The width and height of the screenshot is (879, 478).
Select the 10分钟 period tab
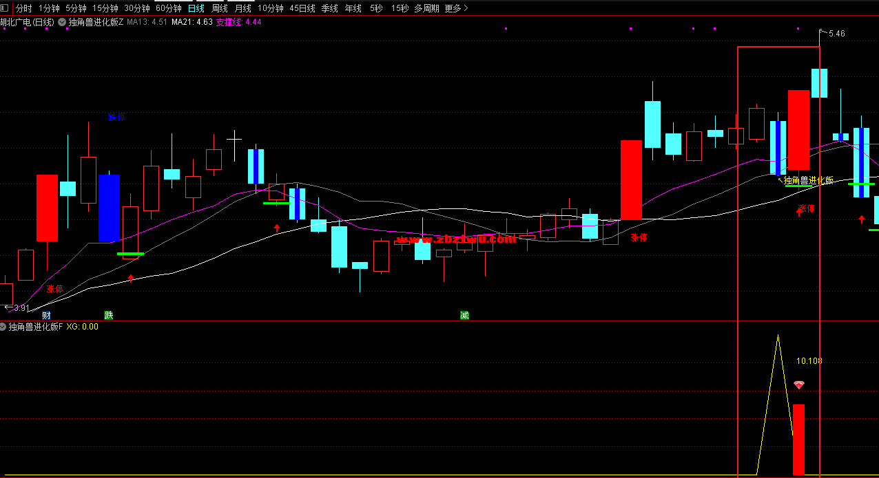[x=271, y=8]
